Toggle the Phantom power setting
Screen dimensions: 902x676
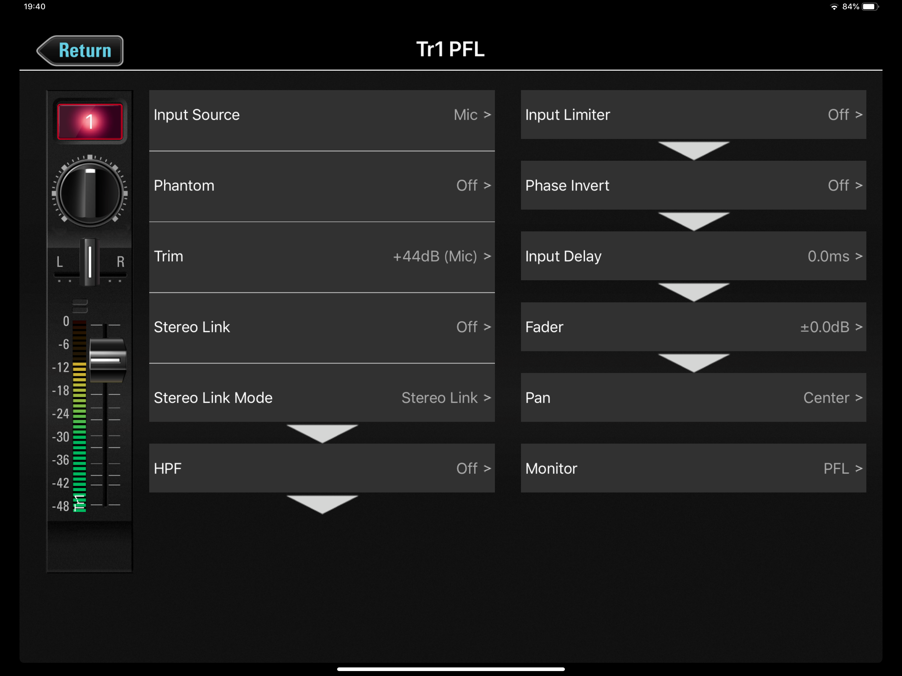[322, 186]
